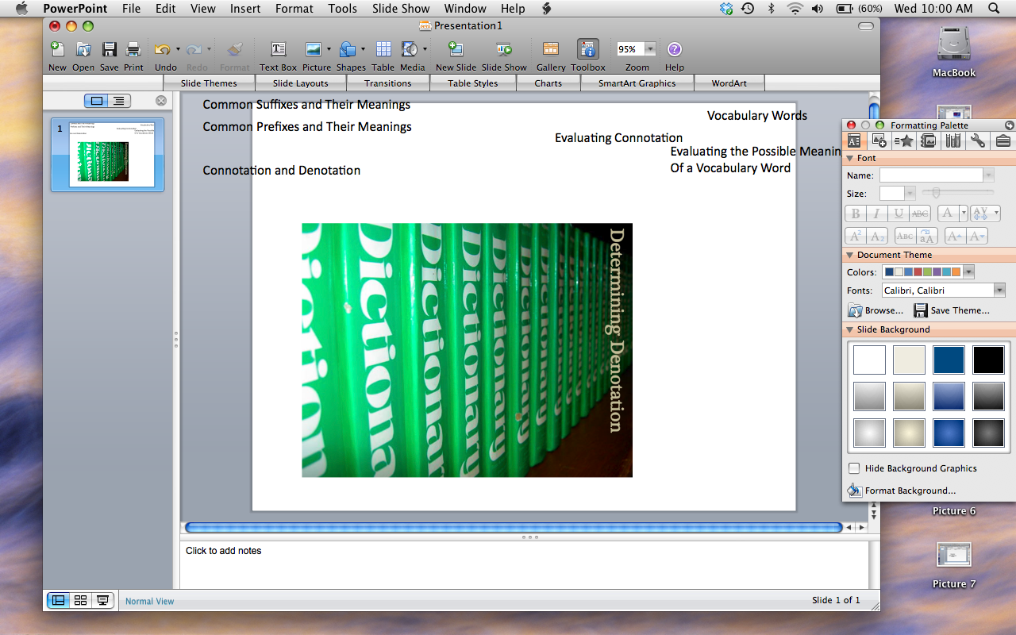Image resolution: width=1016 pixels, height=635 pixels.
Task: Enable Hide Background Graphics checkbox
Action: [x=854, y=468]
